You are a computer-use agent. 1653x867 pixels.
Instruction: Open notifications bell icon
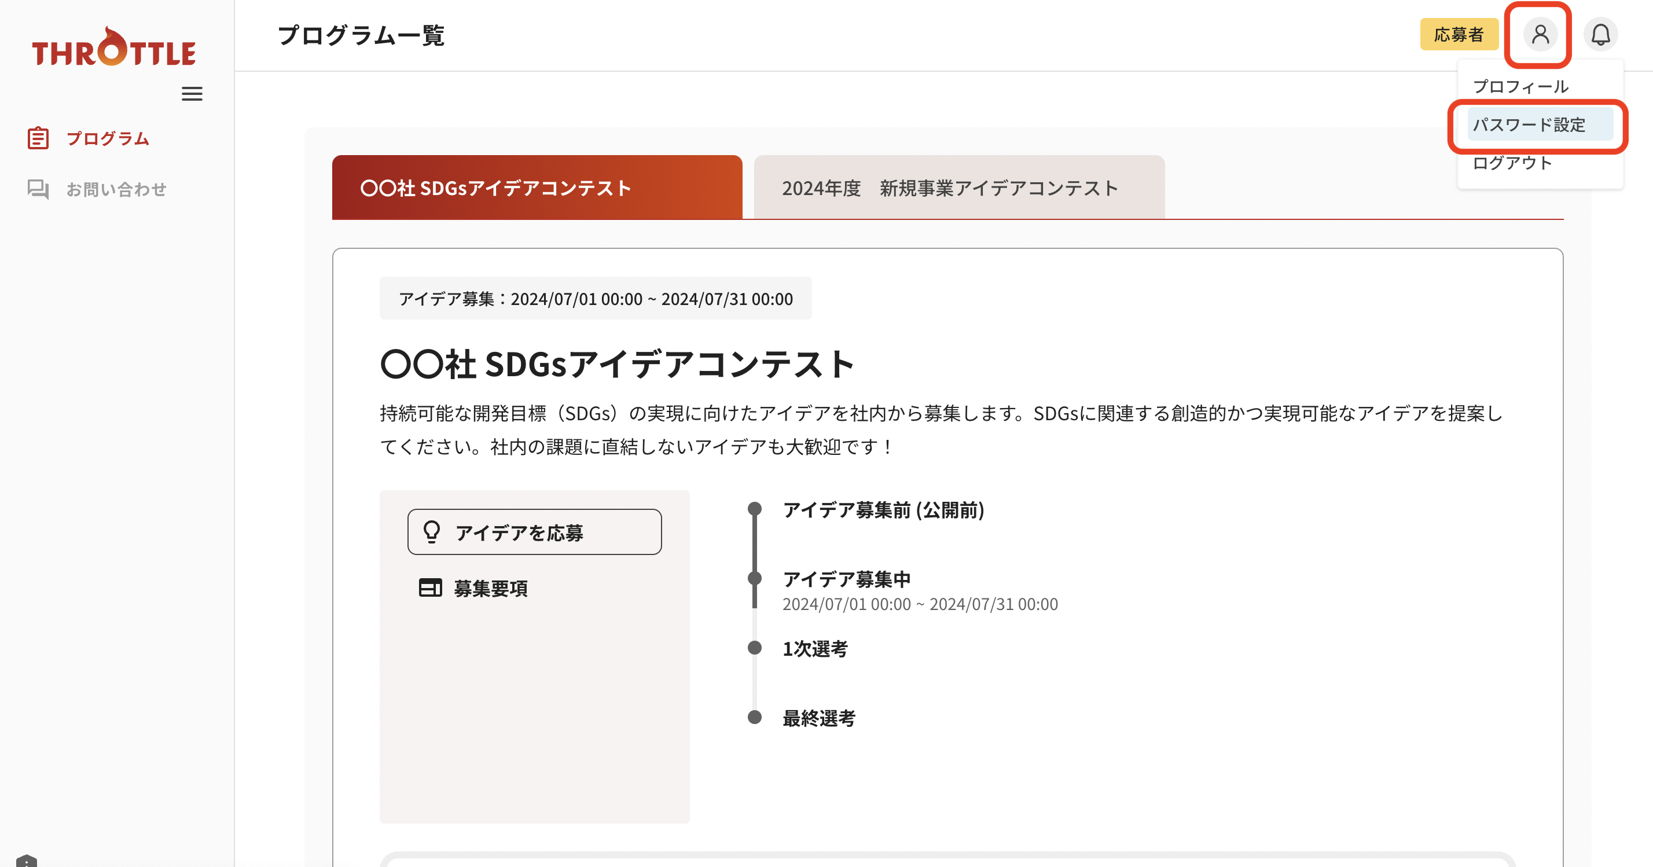tap(1600, 35)
